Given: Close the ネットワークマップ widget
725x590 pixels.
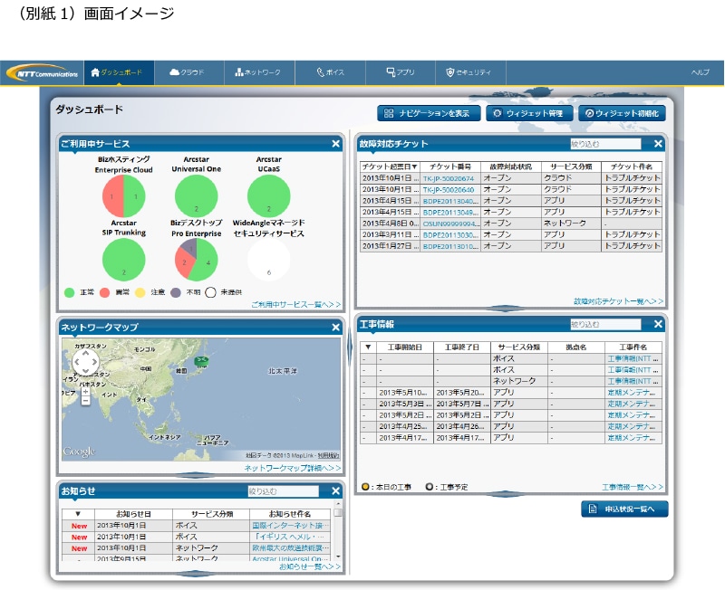Looking at the screenshot, I should pyautogui.click(x=335, y=328).
